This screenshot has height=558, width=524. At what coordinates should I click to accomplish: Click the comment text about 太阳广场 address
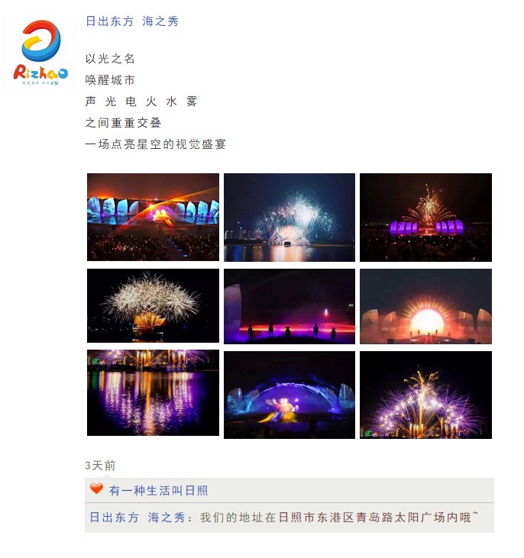point(338,517)
